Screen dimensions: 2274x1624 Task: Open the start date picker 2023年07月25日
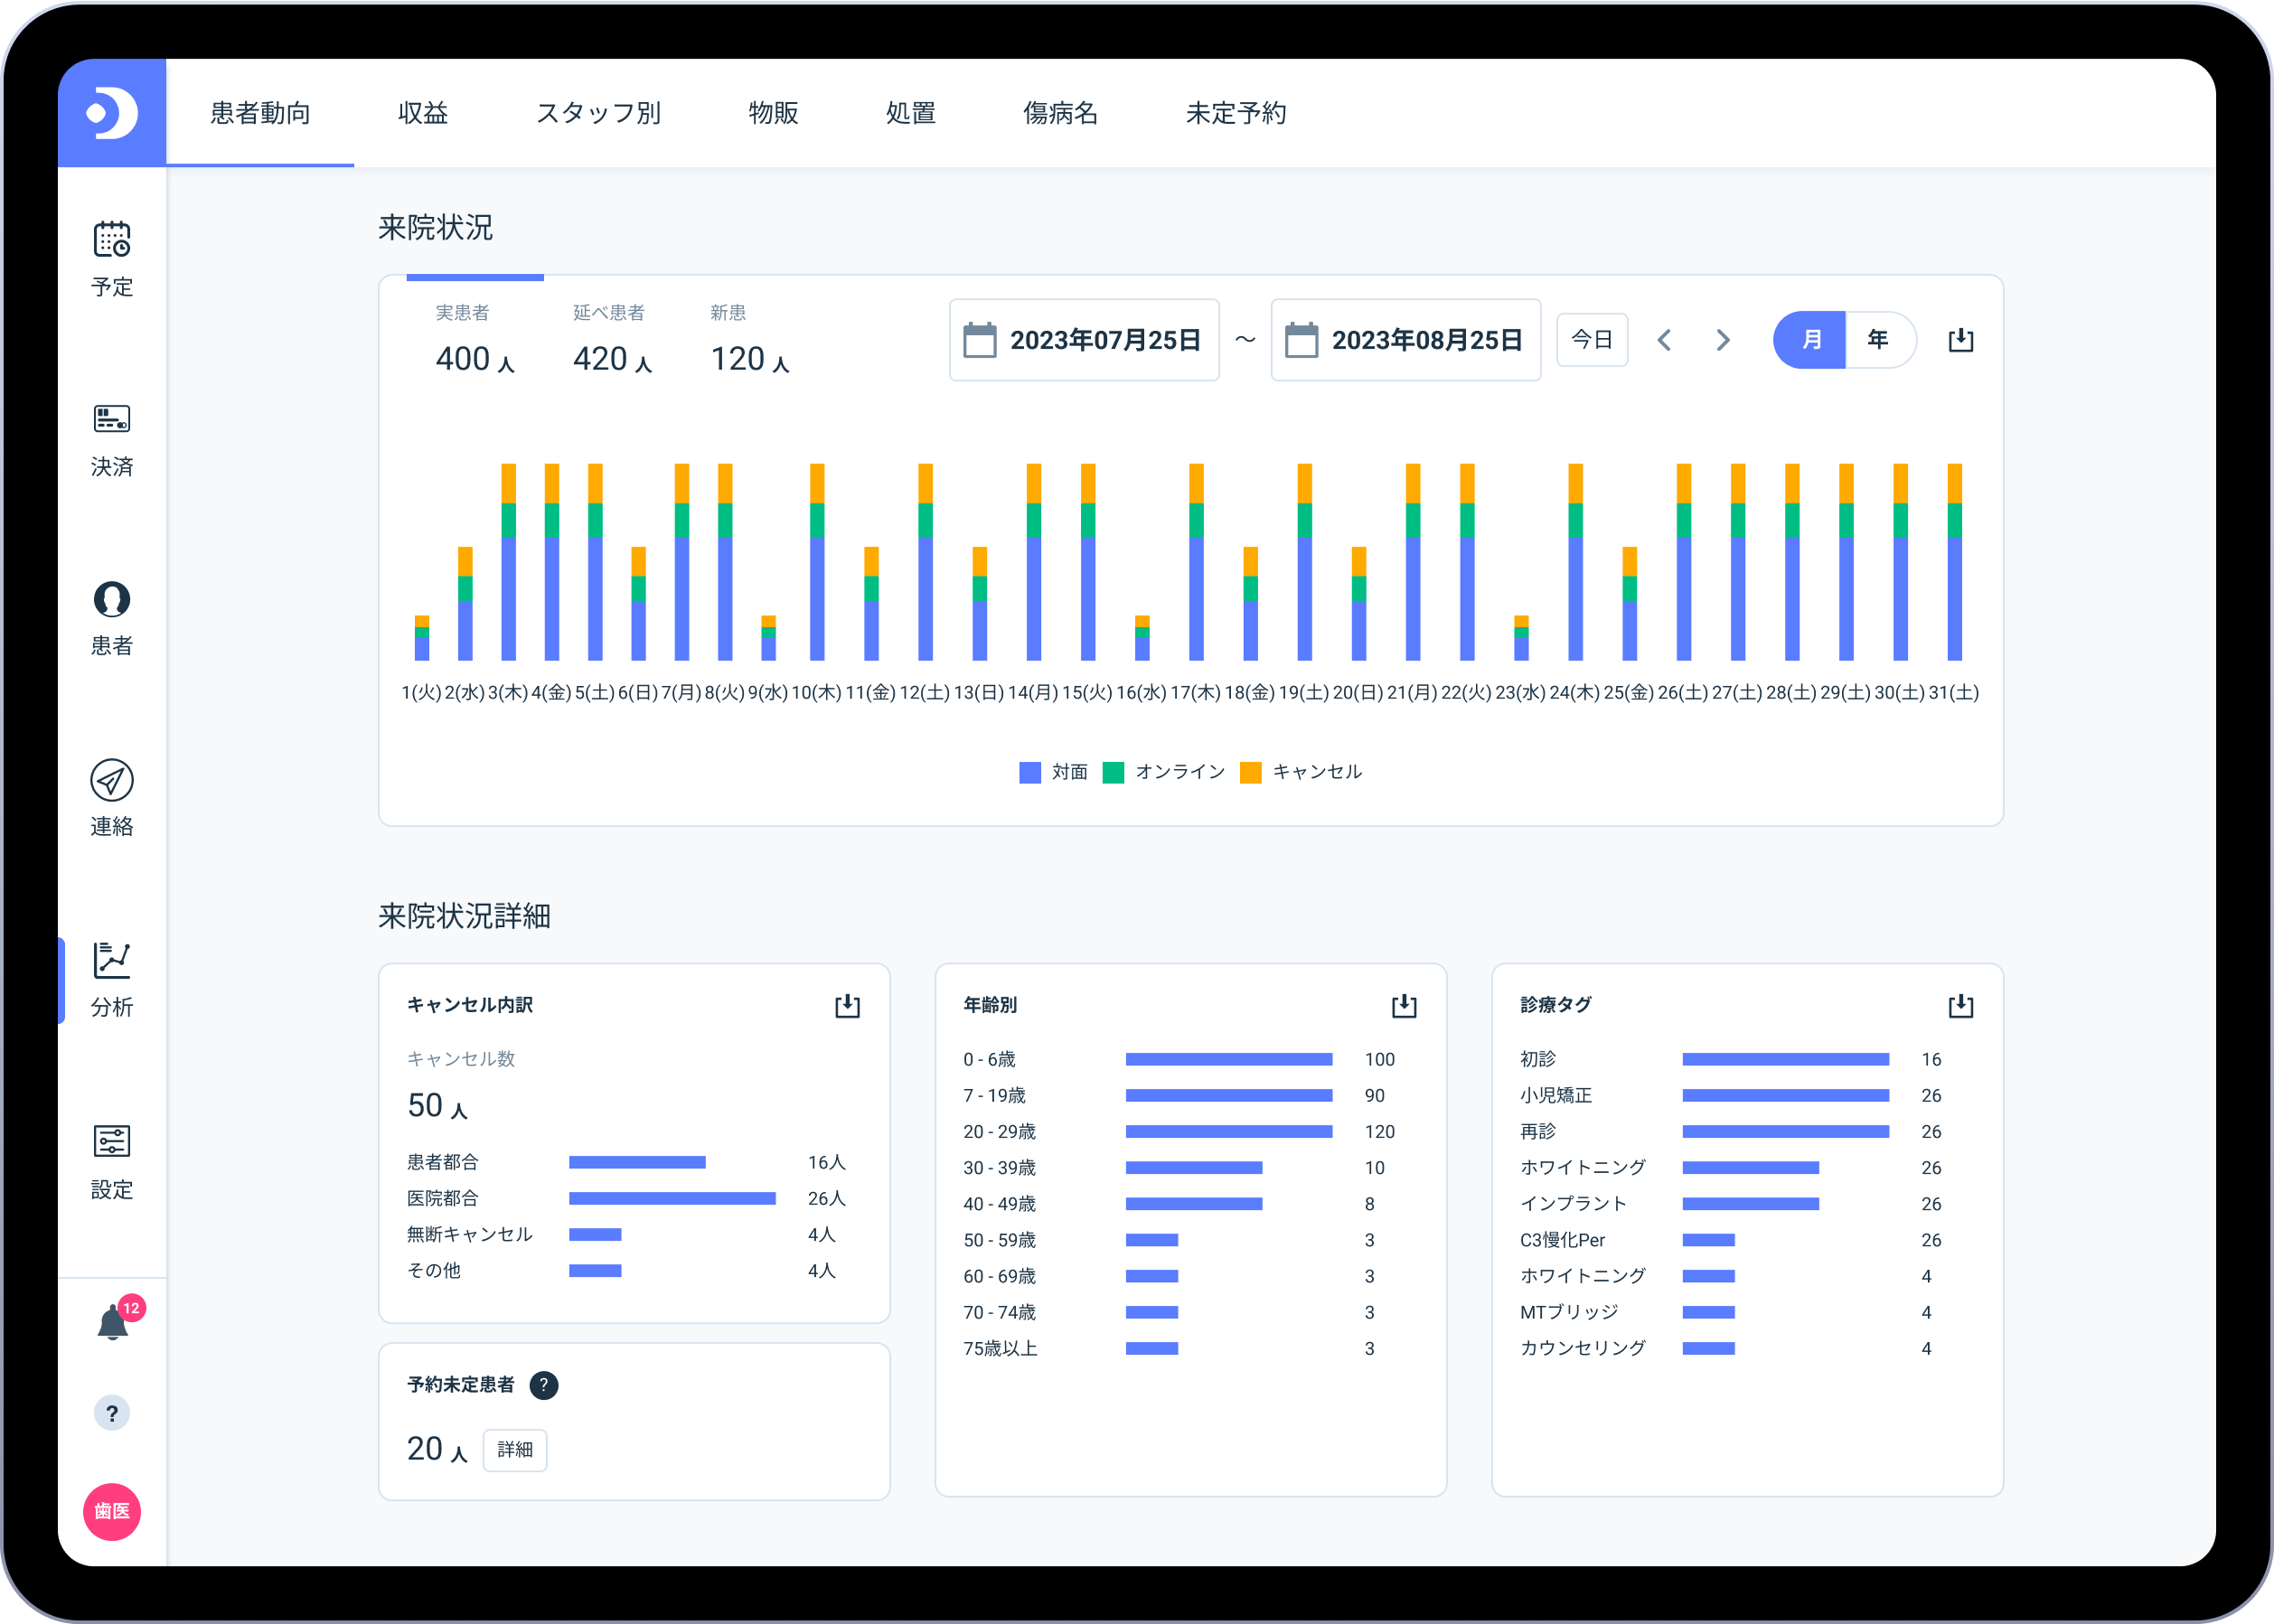(x=1084, y=340)
